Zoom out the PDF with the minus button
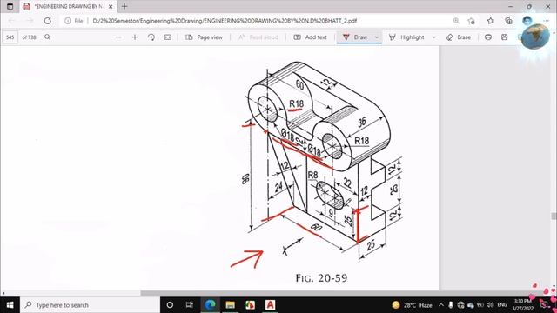Viewport: 557px width, 313px height. tap(118, 37)
